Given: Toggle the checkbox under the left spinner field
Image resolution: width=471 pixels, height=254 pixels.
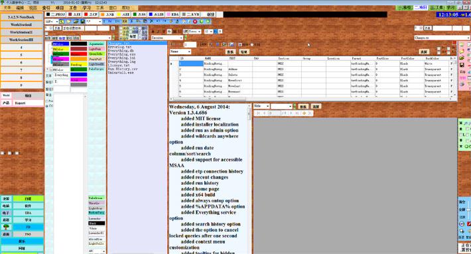Looking at the screenshot, I should coord(46,34).
